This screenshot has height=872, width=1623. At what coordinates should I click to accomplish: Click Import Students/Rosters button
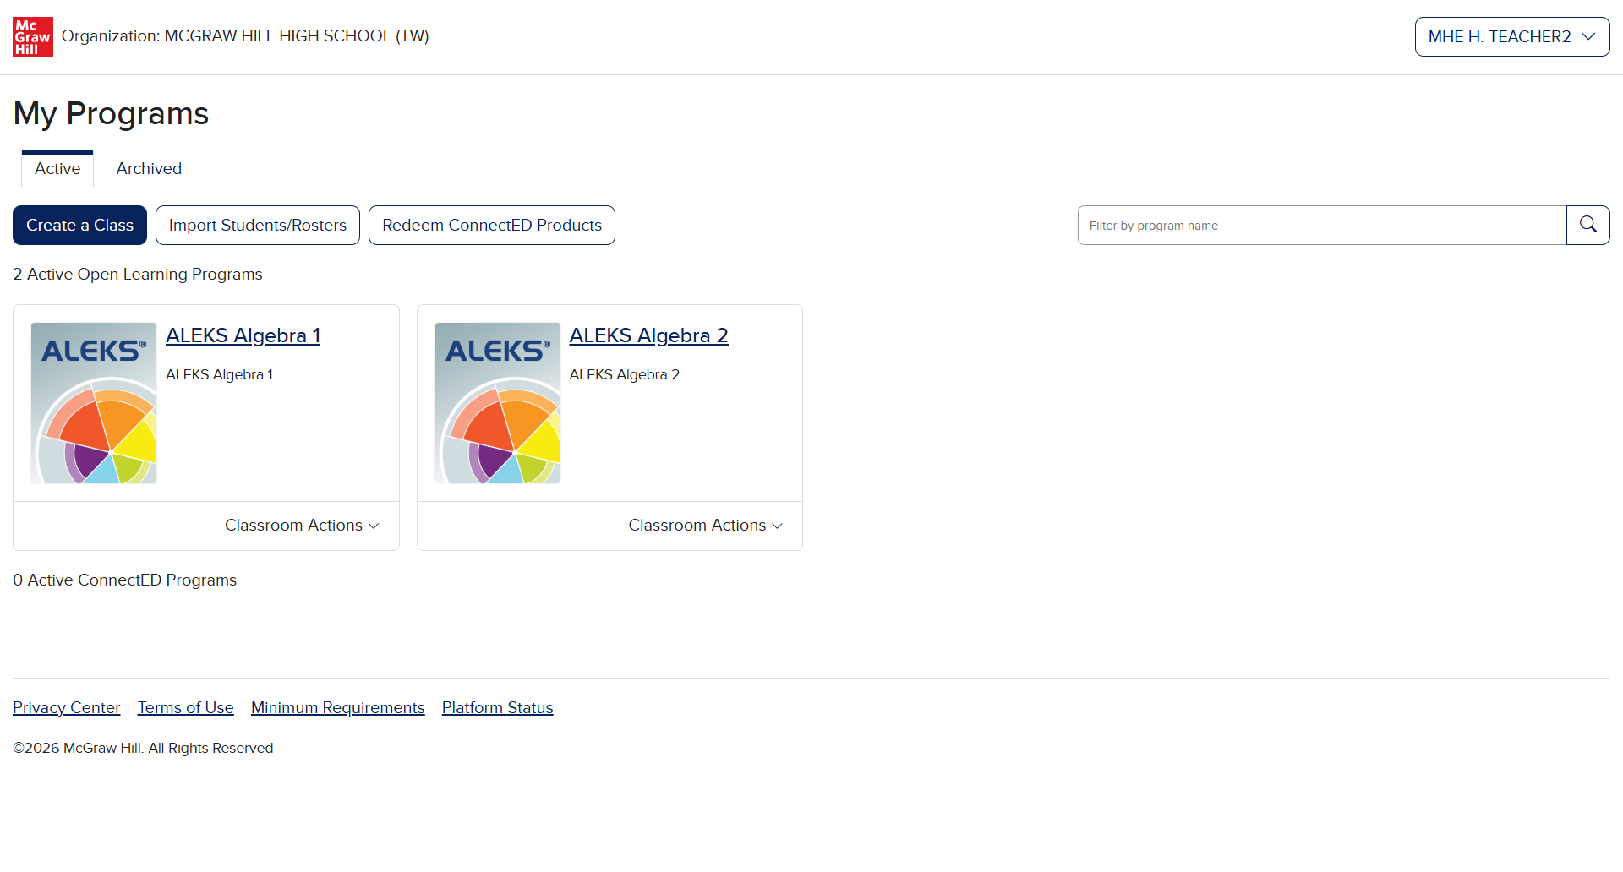click(x=258, y=225)
